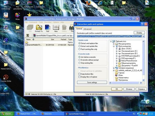Click the Extract To toolbar icon
This screenshot has height=116, width=155.
coord(39,28)
